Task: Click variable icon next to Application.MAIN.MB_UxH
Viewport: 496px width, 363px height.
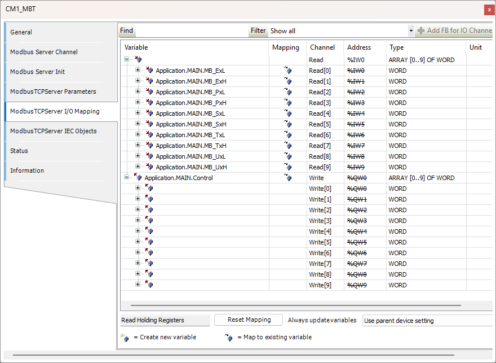Action: tap(149, 167)
